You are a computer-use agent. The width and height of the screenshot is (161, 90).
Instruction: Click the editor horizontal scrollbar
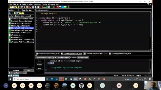(93, 51)
